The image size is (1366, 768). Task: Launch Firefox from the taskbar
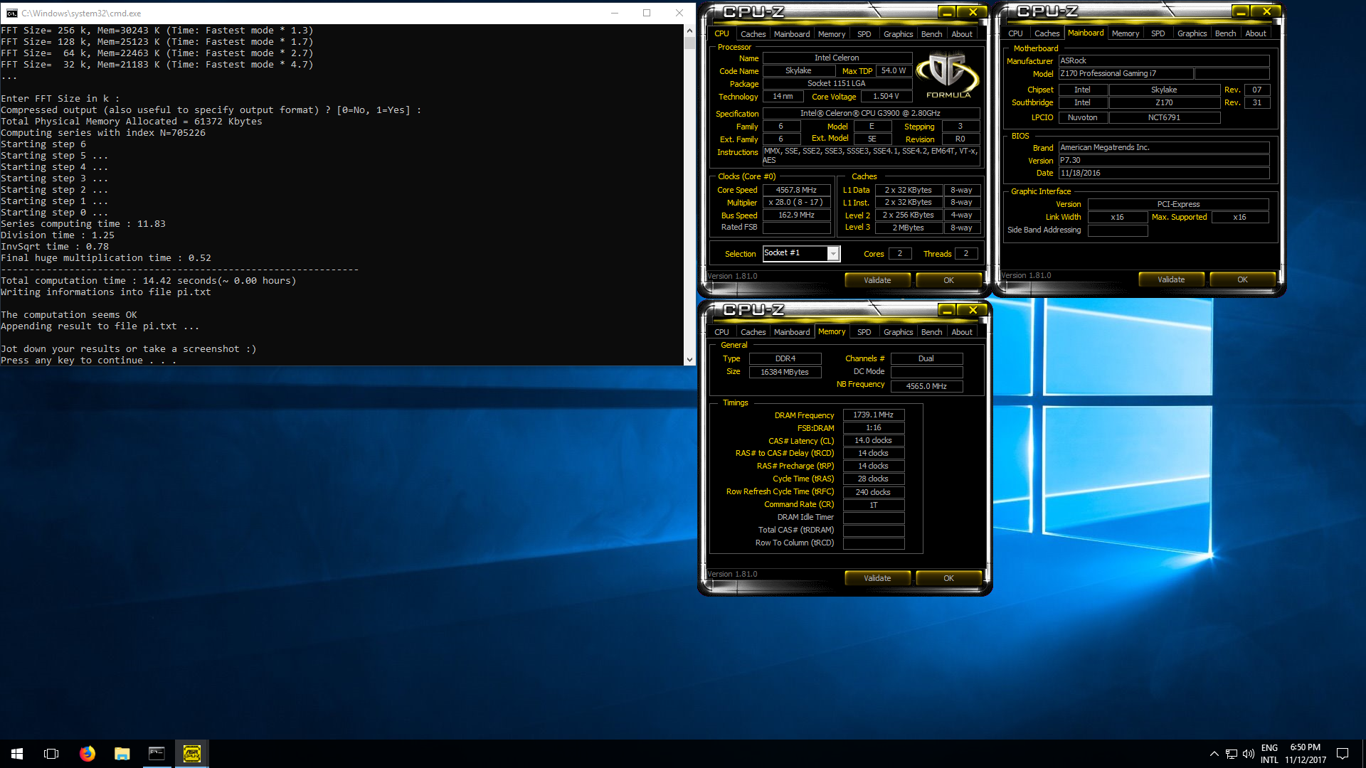pyautogui.click(x=87, y=754)
